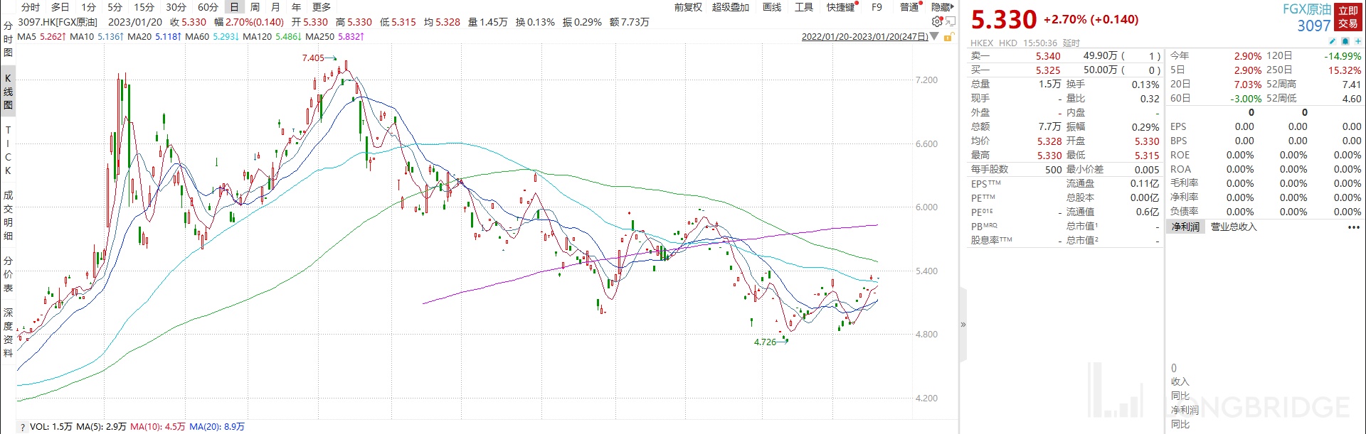Add stock to watchlist with plus icon
The width and height of the screenshot is (1366, 434).
(x=1357, y=42)
